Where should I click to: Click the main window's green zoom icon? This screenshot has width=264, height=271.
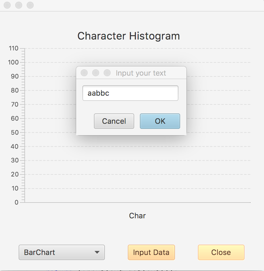(x=30, y=5)
